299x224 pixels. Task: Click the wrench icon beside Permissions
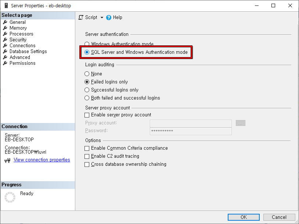pyautogui.click(x=5, y=63)
